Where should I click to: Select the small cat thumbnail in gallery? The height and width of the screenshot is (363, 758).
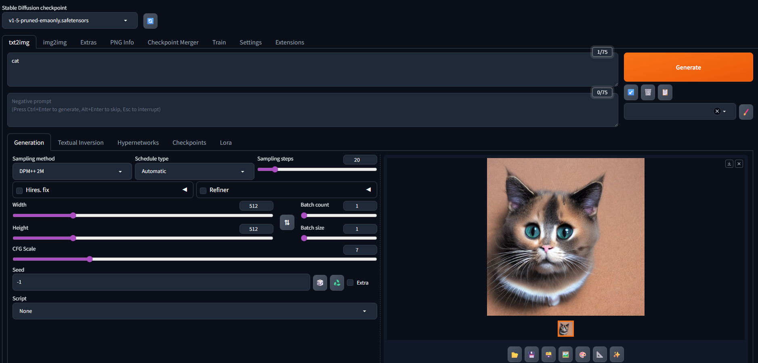(x=565, y=329)
